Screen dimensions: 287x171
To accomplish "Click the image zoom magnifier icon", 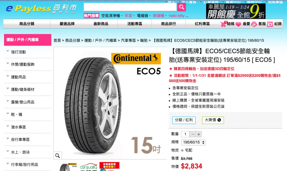I will (57, 156).
